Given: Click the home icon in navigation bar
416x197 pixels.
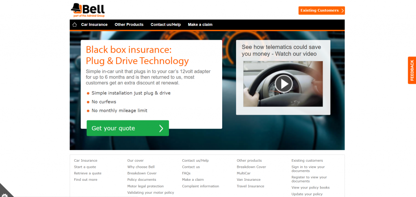Looking at the screenshot, I should click(75, 25).
